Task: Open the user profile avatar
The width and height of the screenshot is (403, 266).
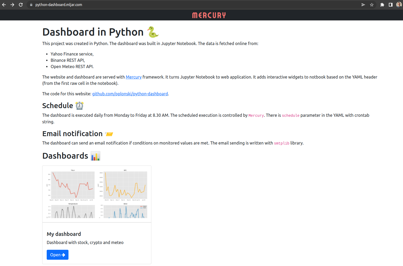Action: point(399,5)
